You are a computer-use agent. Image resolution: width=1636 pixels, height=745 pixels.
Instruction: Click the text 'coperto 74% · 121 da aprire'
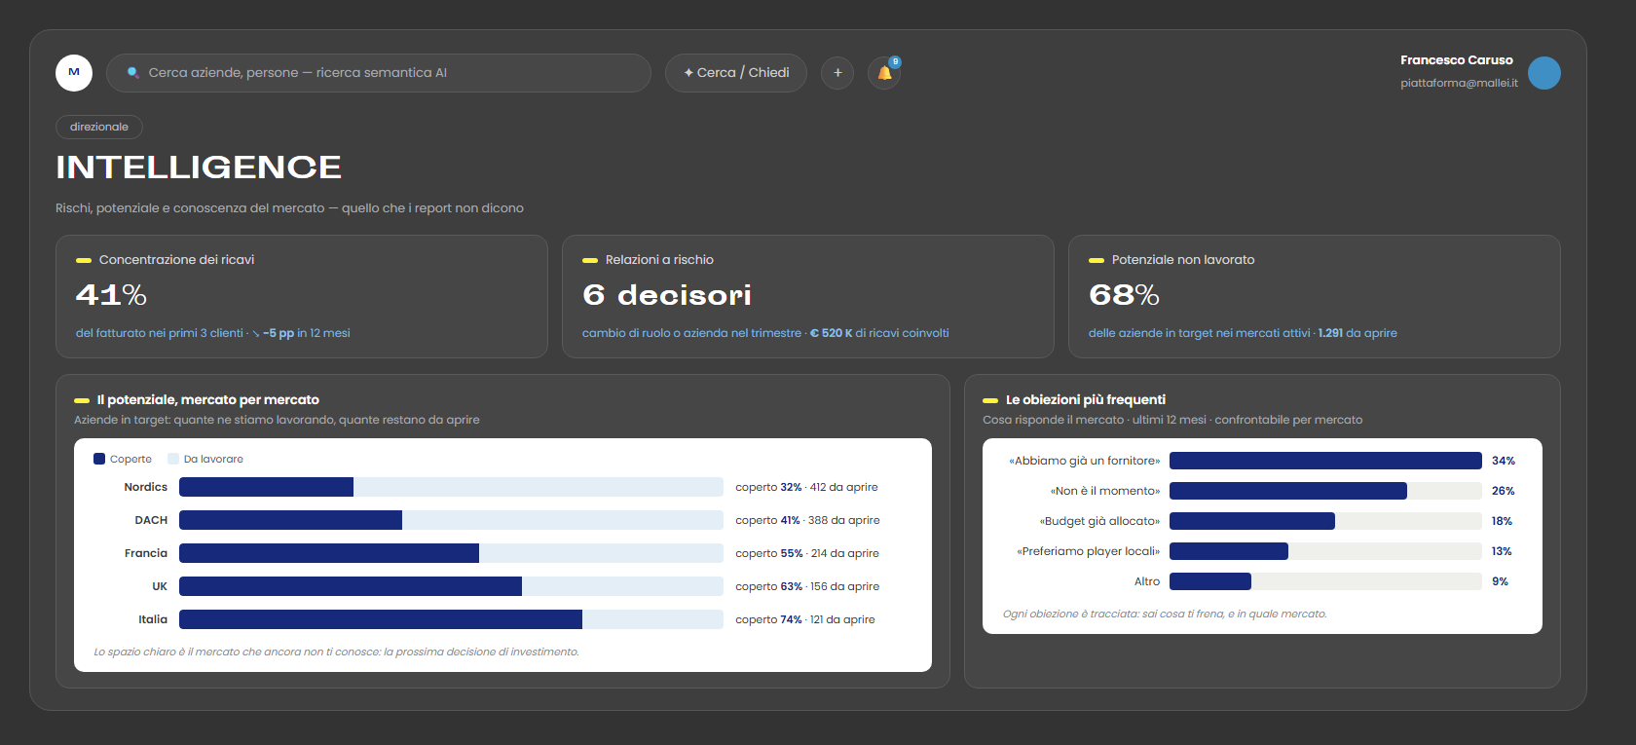click(805, 619)
